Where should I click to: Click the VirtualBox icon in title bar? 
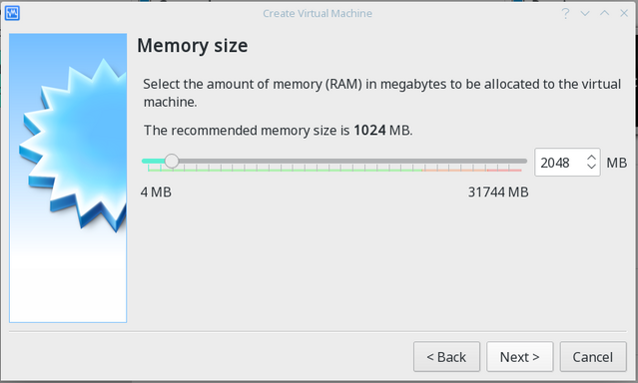(12, 13)
